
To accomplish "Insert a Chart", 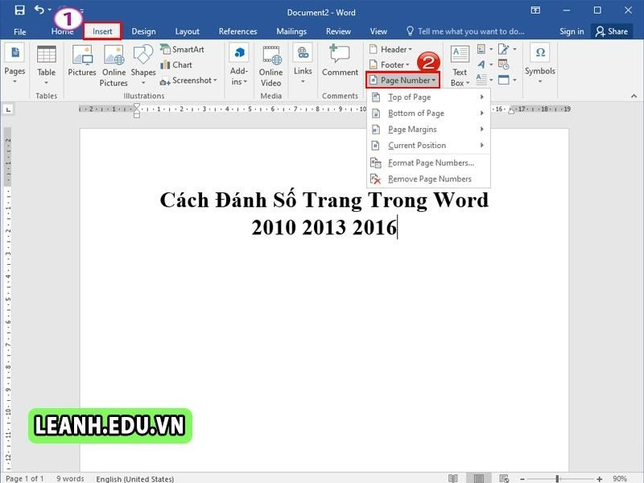I will coord(176,65).
